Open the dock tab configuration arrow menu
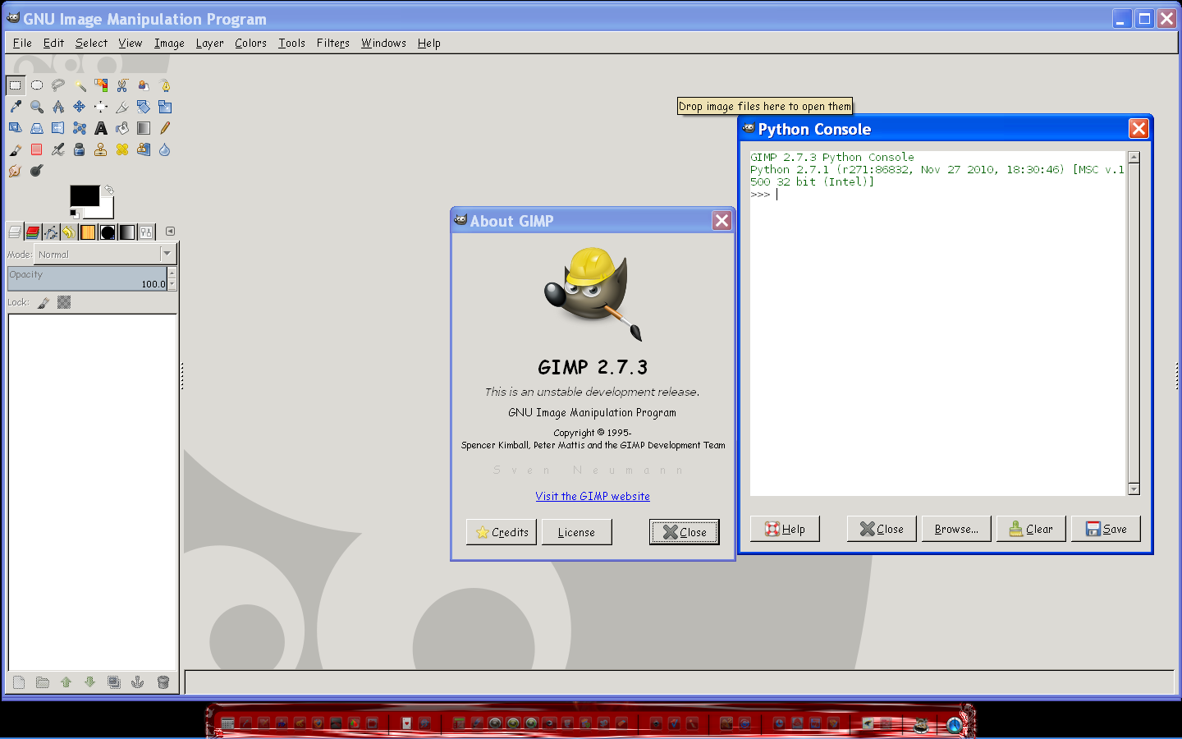This screenshot has height=739, width=1182. [x=170, y=232]
